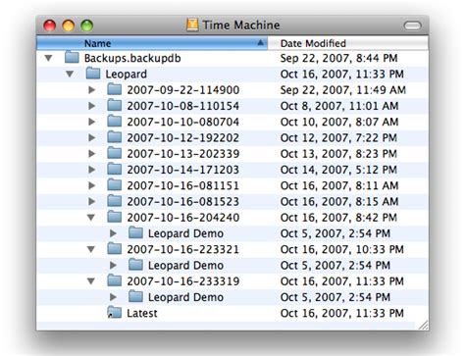
Task: Collapse folder 2007-10-16-233319
Action: (91, 281)
